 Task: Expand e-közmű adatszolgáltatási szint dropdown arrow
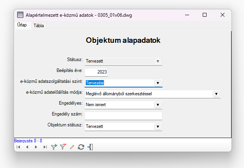point(157,83)
